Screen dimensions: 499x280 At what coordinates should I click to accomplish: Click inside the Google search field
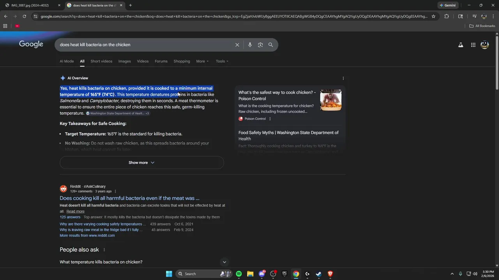coord(144,45)
